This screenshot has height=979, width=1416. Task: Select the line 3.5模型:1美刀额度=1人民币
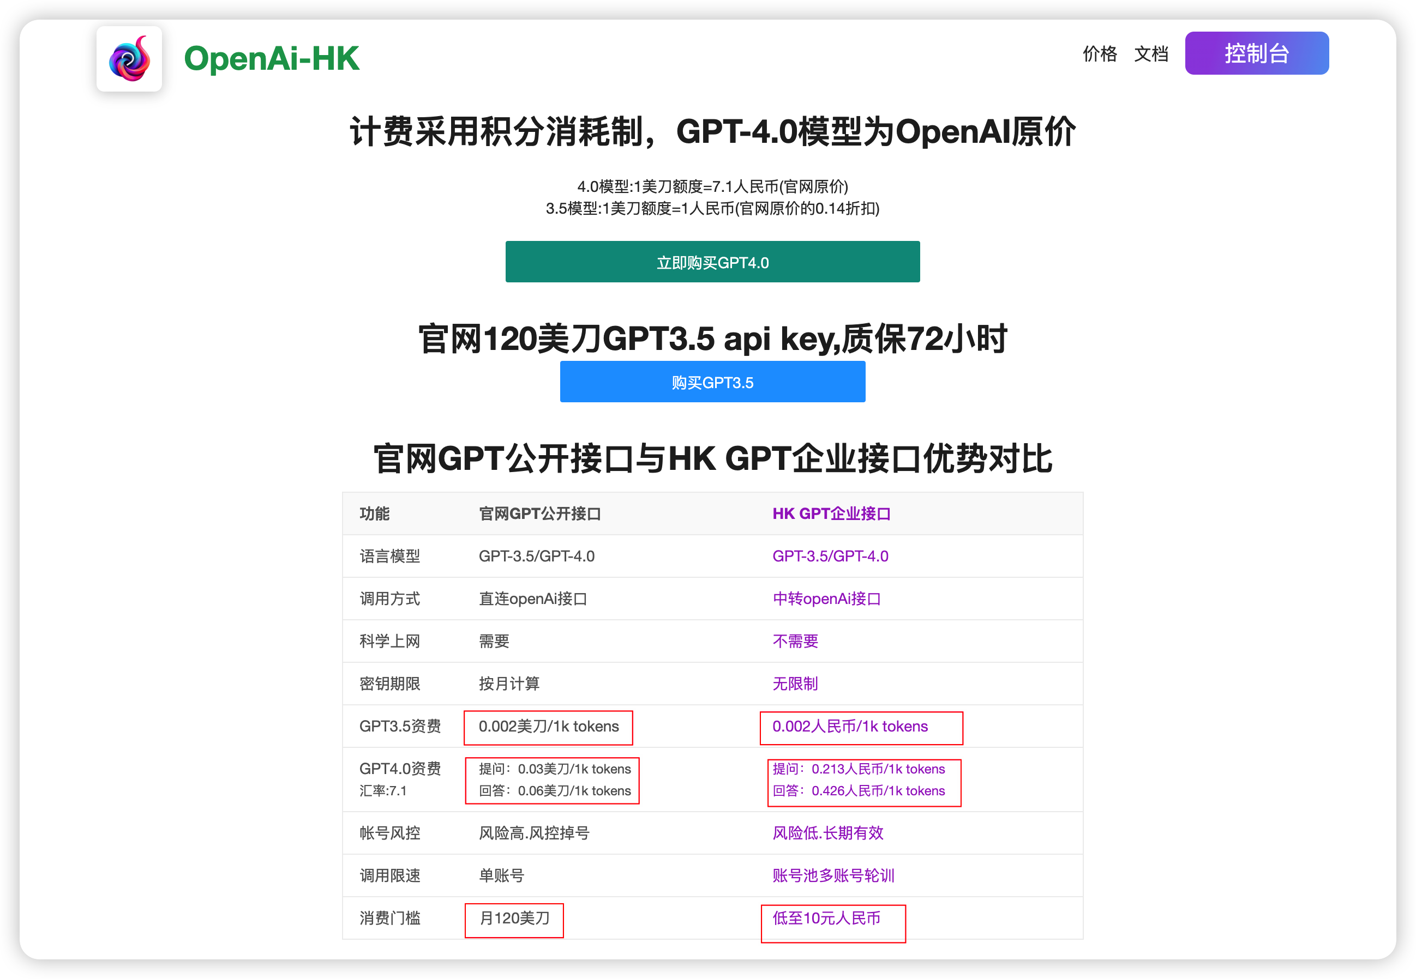[712, 209]
